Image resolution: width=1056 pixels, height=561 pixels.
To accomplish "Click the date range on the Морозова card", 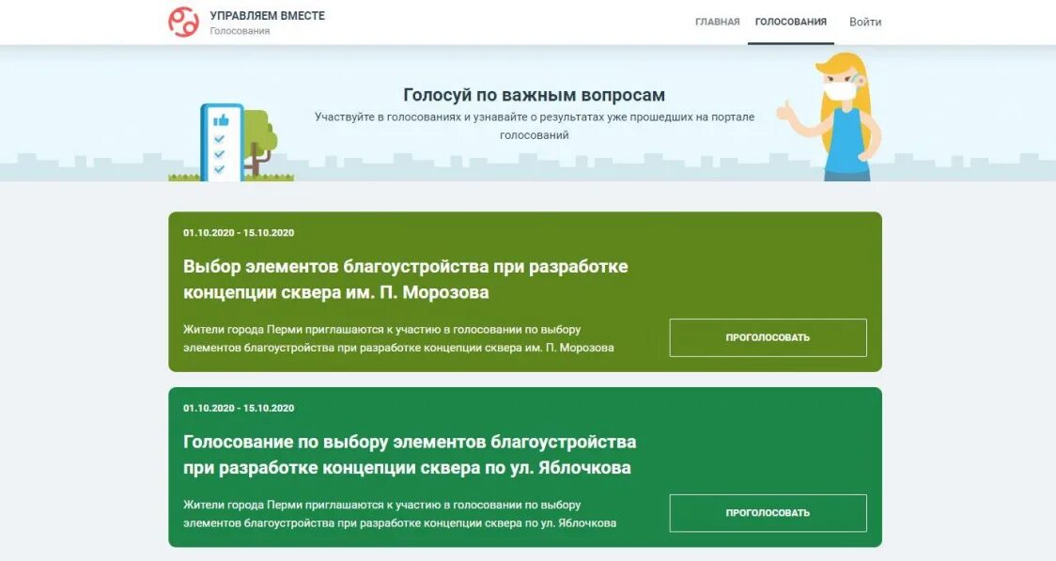I will coord(239,232).
